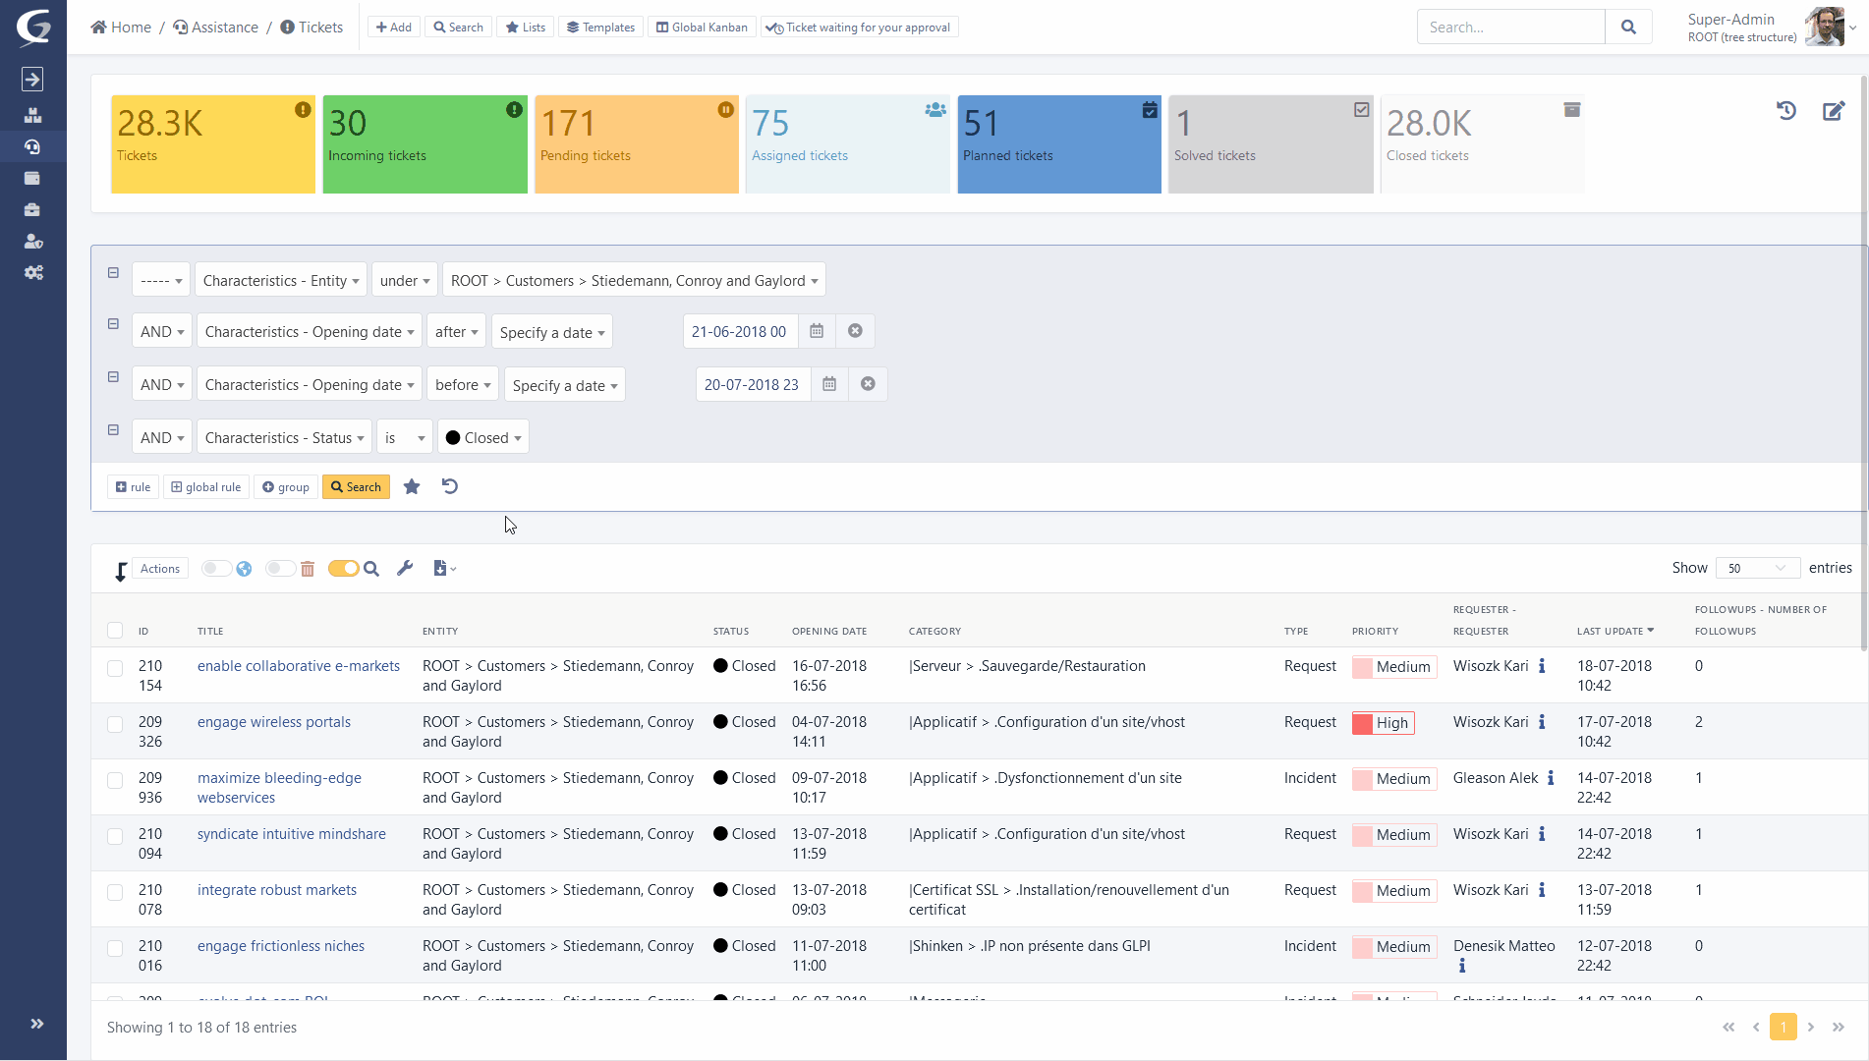Open the Assistance headset icon in the sidebar
Screen dimensions: 1869x1061
(33, 146)
